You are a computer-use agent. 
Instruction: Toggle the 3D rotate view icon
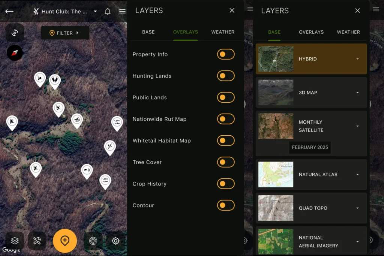coord(15,33)
